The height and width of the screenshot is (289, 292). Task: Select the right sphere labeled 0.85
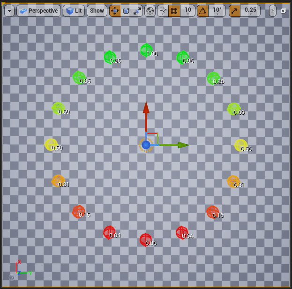tap(213, 78)
